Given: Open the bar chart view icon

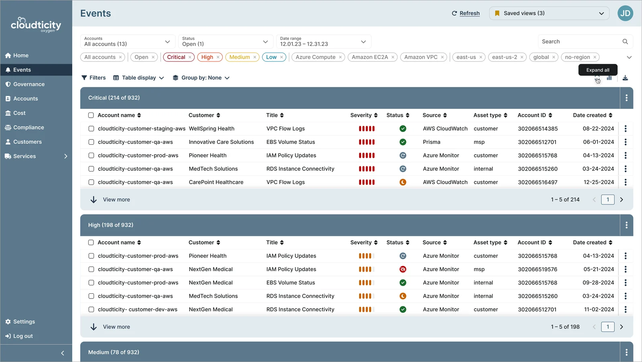Looking at the screenshot, I should (609, 78).
